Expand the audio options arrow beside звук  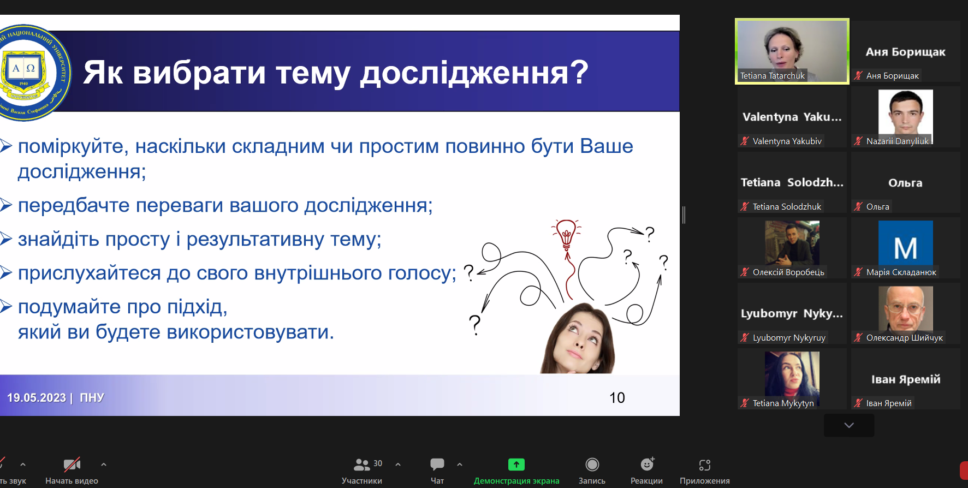pyautogui.click(x=23, y=465)
